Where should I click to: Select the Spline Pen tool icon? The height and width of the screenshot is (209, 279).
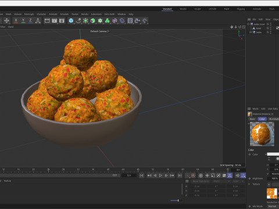[78, 20]
